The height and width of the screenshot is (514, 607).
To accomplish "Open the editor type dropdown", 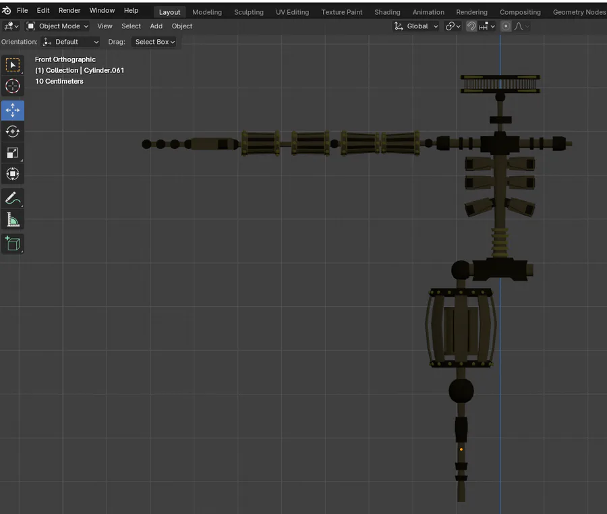I will [11, 26].
